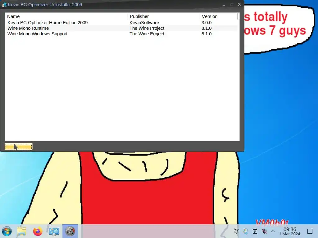Click version 3.0.0 cell
The width and height of the screenshot is (318, 238).
tap(207, 22)
